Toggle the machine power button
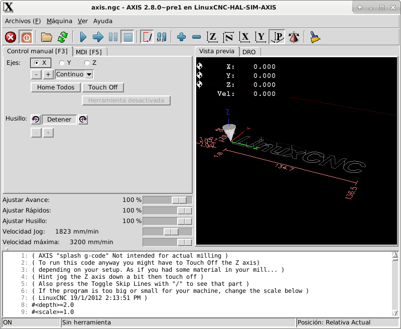 [26, 37]
